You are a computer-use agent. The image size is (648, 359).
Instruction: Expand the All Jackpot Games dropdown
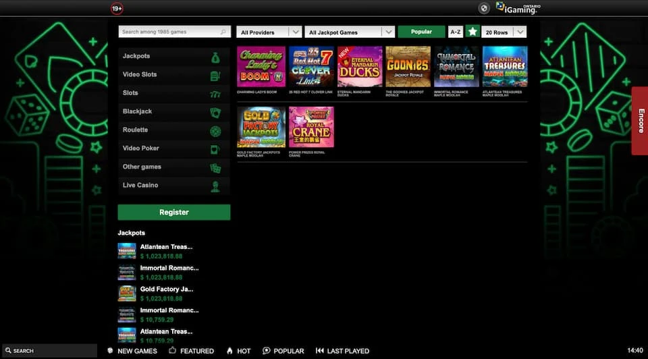point(350,32)
